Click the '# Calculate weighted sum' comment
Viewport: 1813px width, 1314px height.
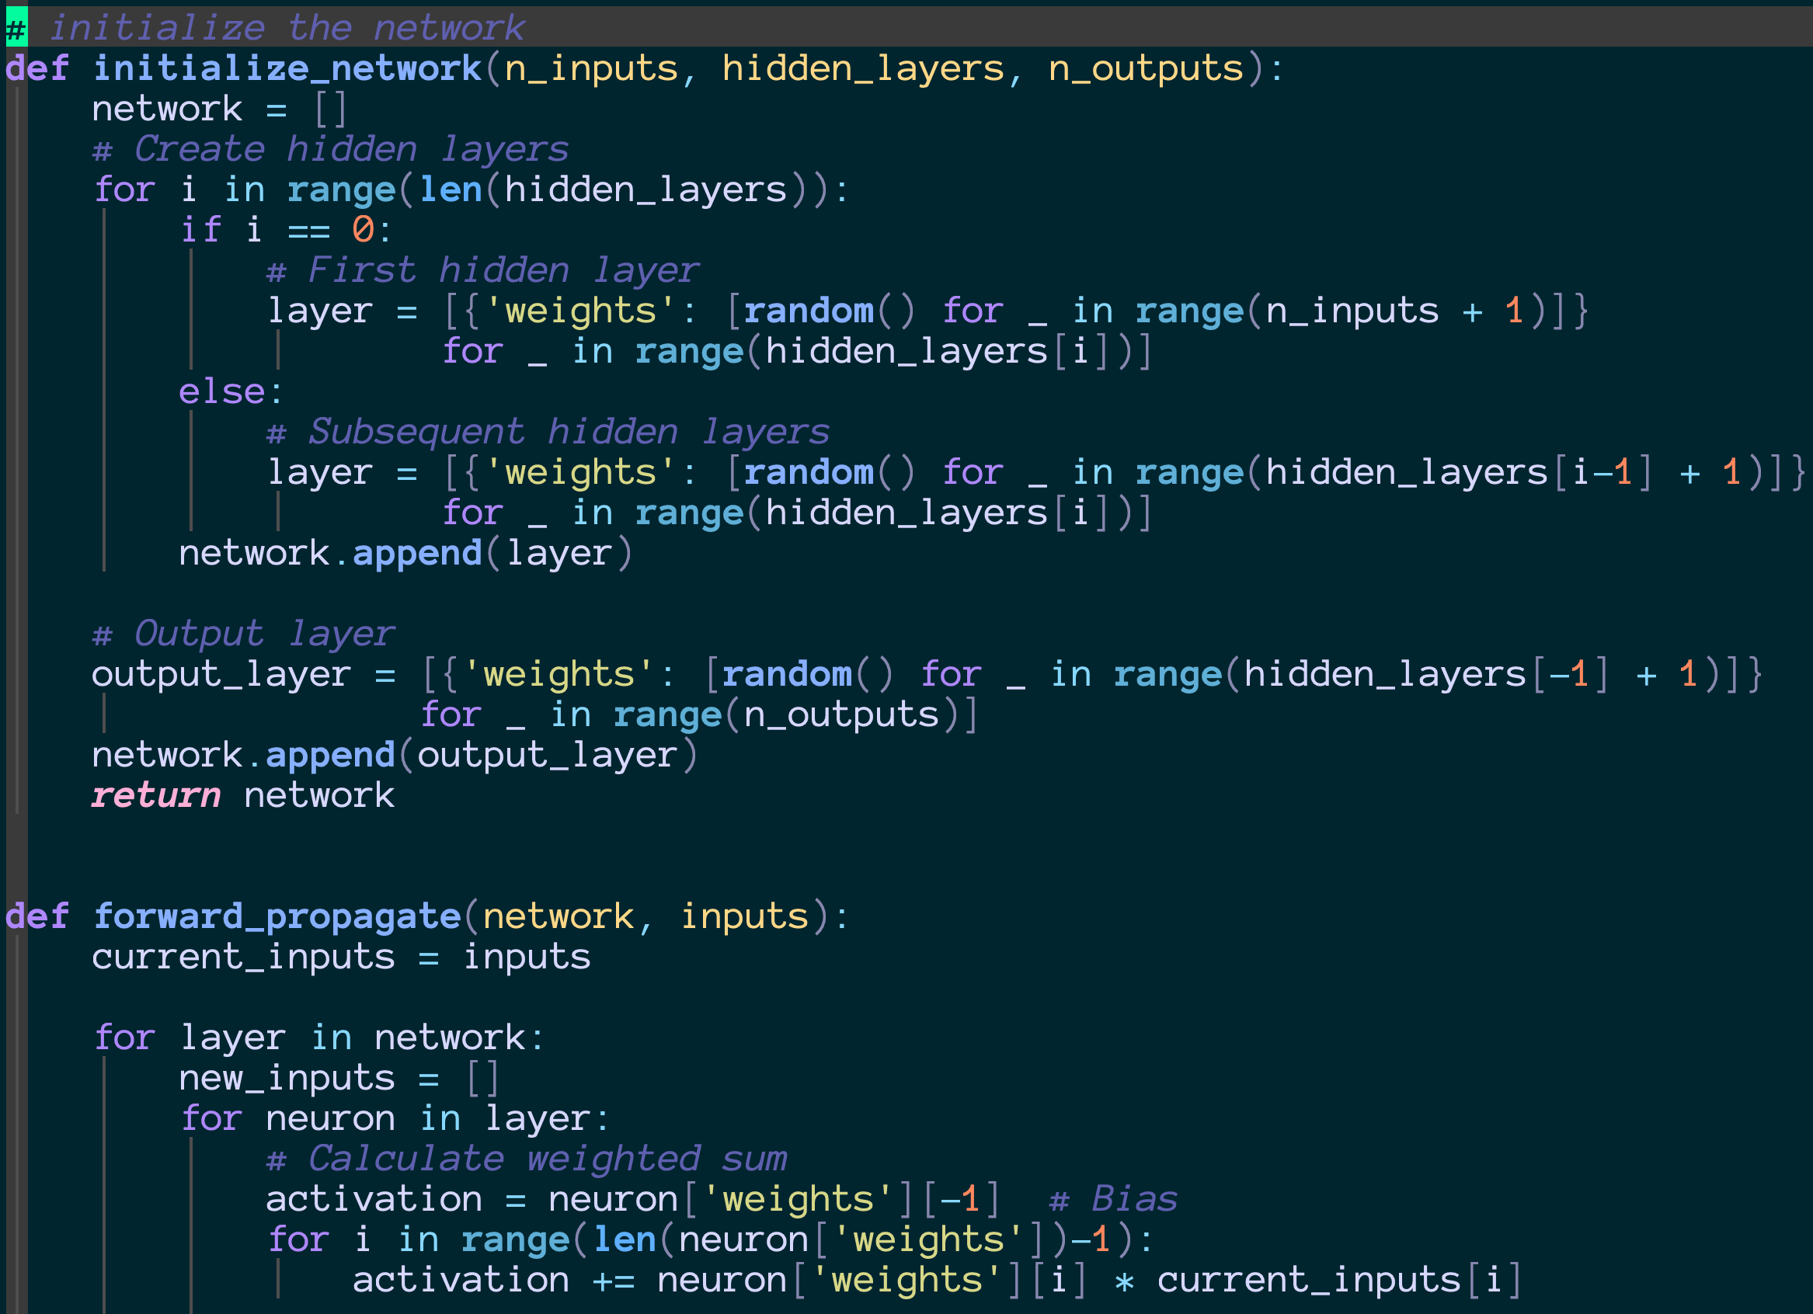[x=526, y=1159]
